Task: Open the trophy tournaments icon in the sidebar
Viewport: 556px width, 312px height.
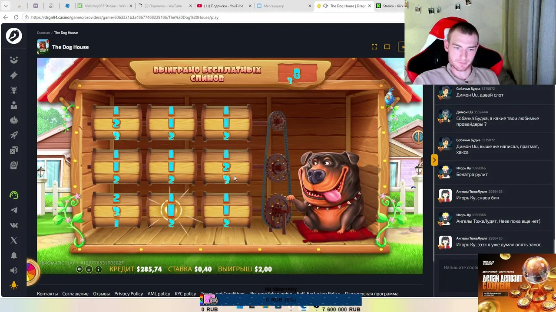Action: click(x=14, y=90)
